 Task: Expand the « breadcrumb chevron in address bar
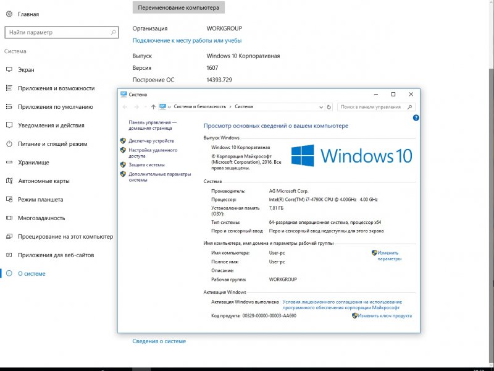169,106
